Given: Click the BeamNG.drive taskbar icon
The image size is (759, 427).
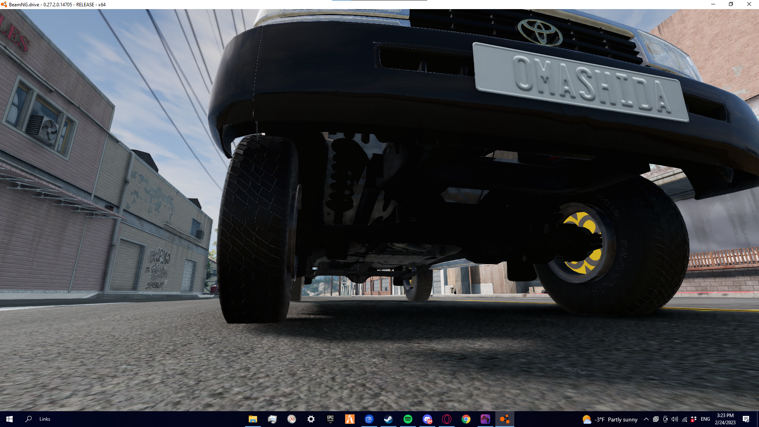Looking at the screenshot, I should 504,419.
